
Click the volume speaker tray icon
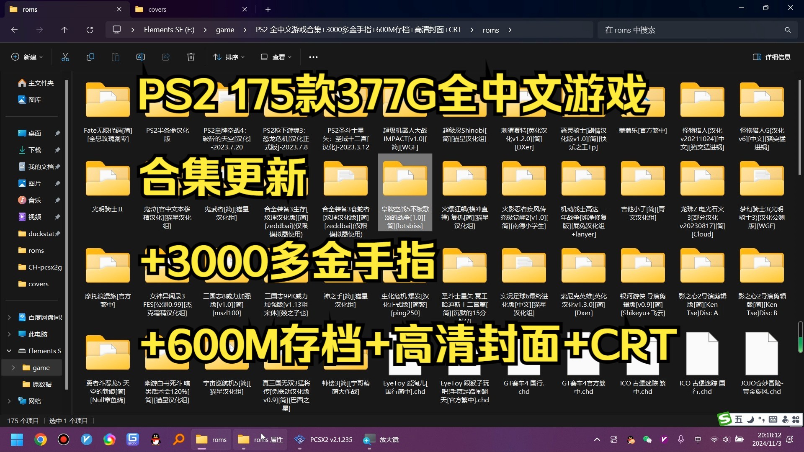point(726,439)
